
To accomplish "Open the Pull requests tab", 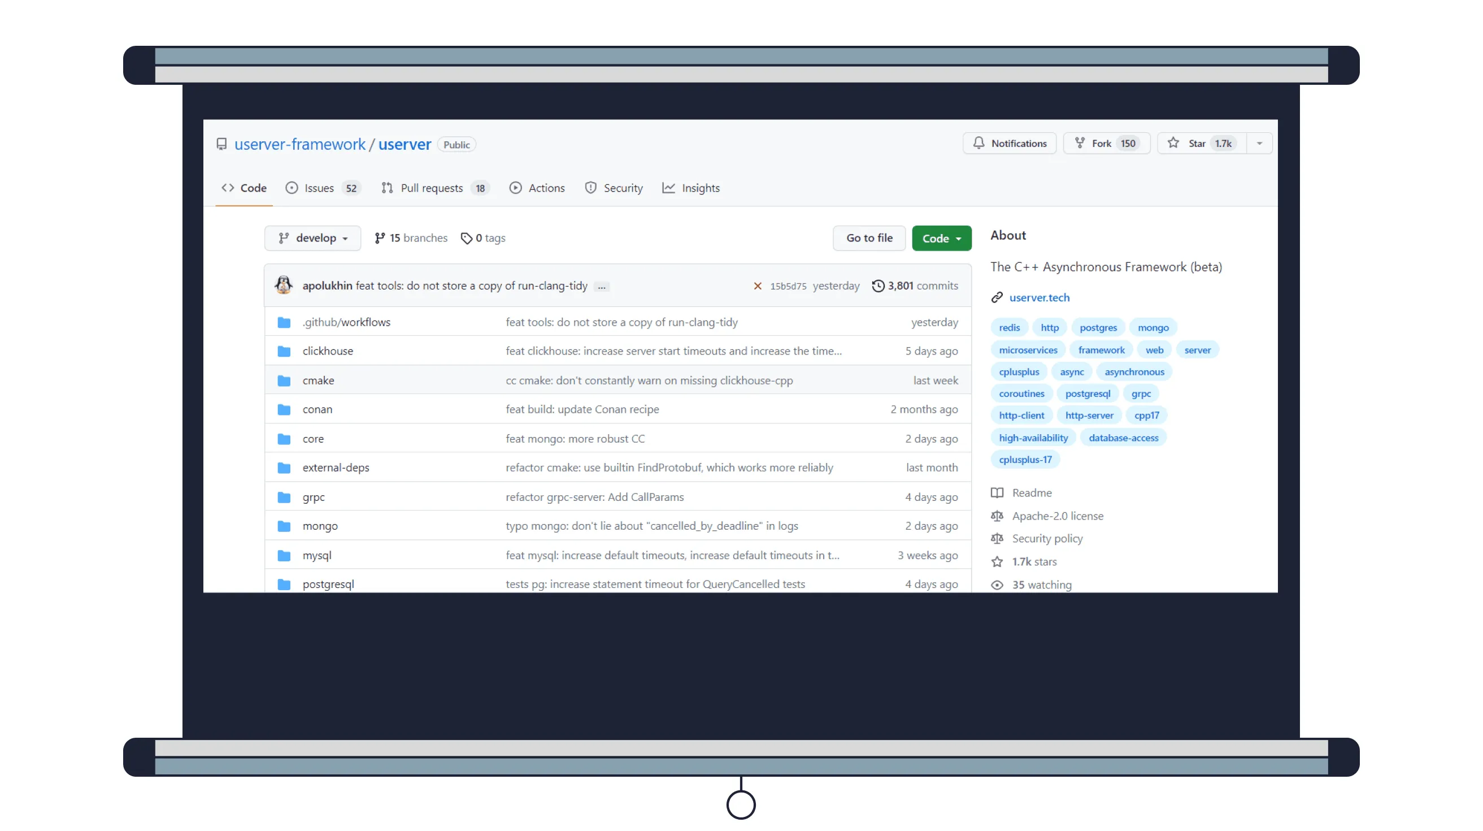I will 435,188.
